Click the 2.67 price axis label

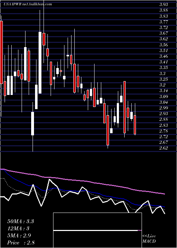click(164, 142)
